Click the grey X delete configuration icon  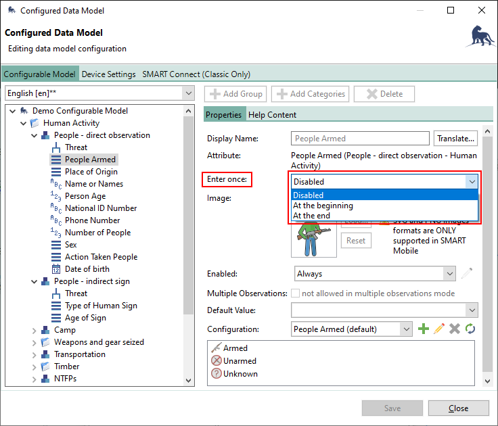tap(455, 329)
